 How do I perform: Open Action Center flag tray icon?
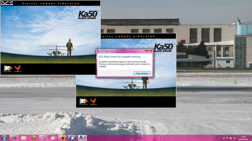[x=227, y=138]
